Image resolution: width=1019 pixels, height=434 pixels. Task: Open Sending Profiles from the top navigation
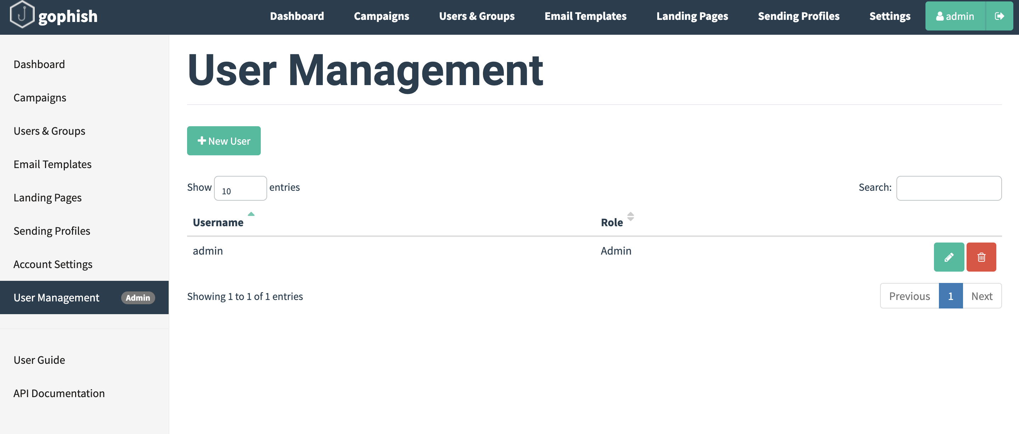(799, 16)
